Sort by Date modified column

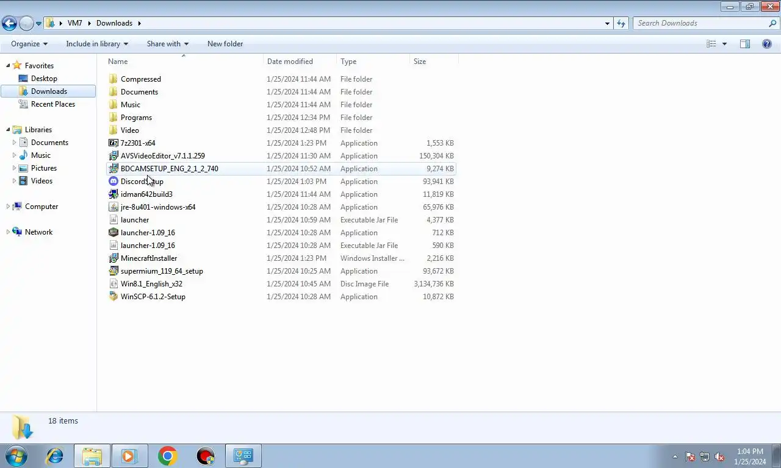tap(300, 62)
